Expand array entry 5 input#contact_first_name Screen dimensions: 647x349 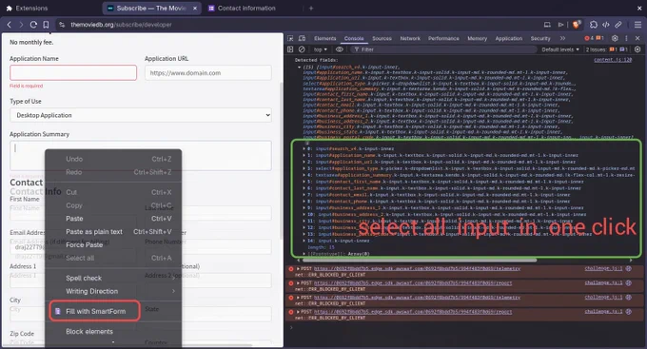(x=304, y=182)
